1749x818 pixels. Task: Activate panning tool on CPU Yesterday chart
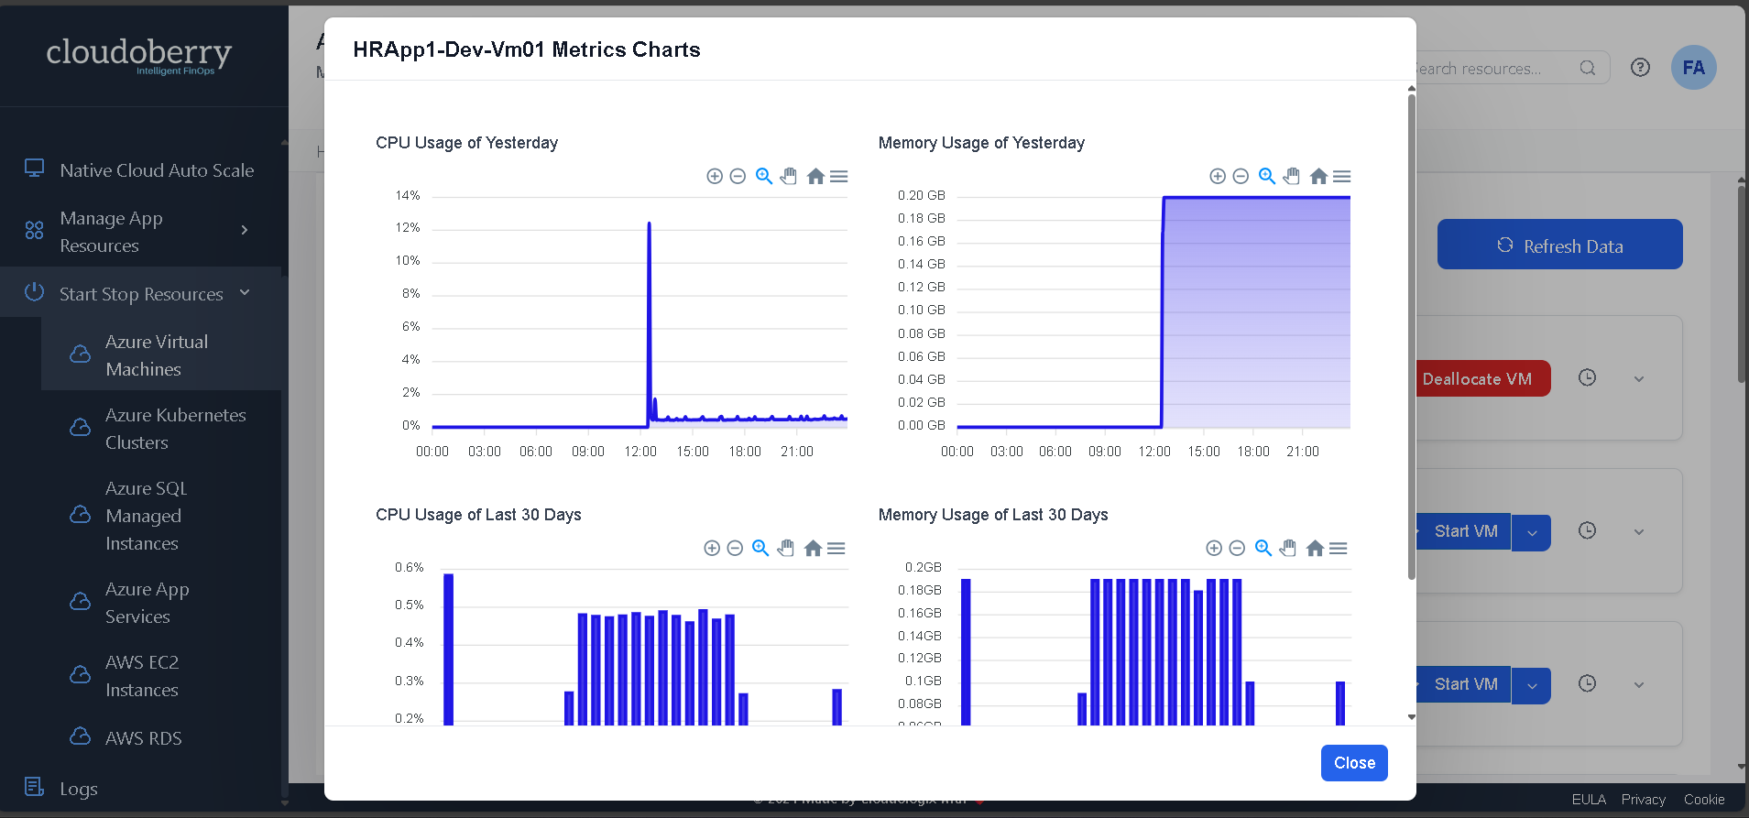[789, 176]
